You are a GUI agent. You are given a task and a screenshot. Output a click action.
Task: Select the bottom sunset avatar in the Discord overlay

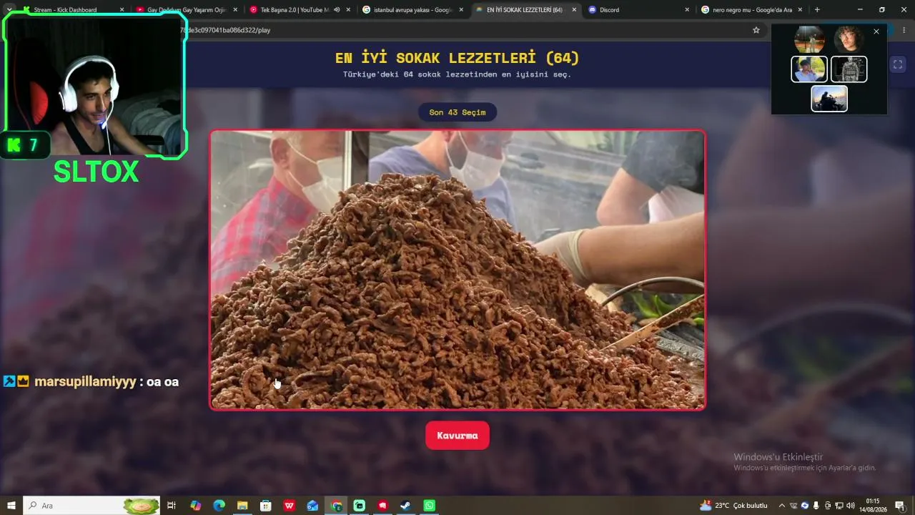pyautogui.click(x=829, y=99)
